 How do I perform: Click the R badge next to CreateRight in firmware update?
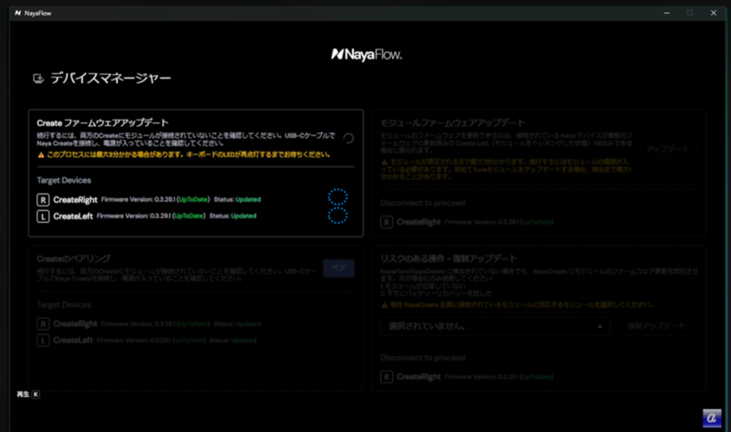point(42,199)
